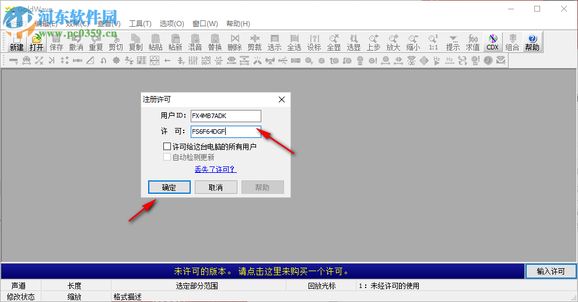Click the 设标 (Set Marker) icon
578x302 pixels.
pyautogui.click(x=314, y=42)
